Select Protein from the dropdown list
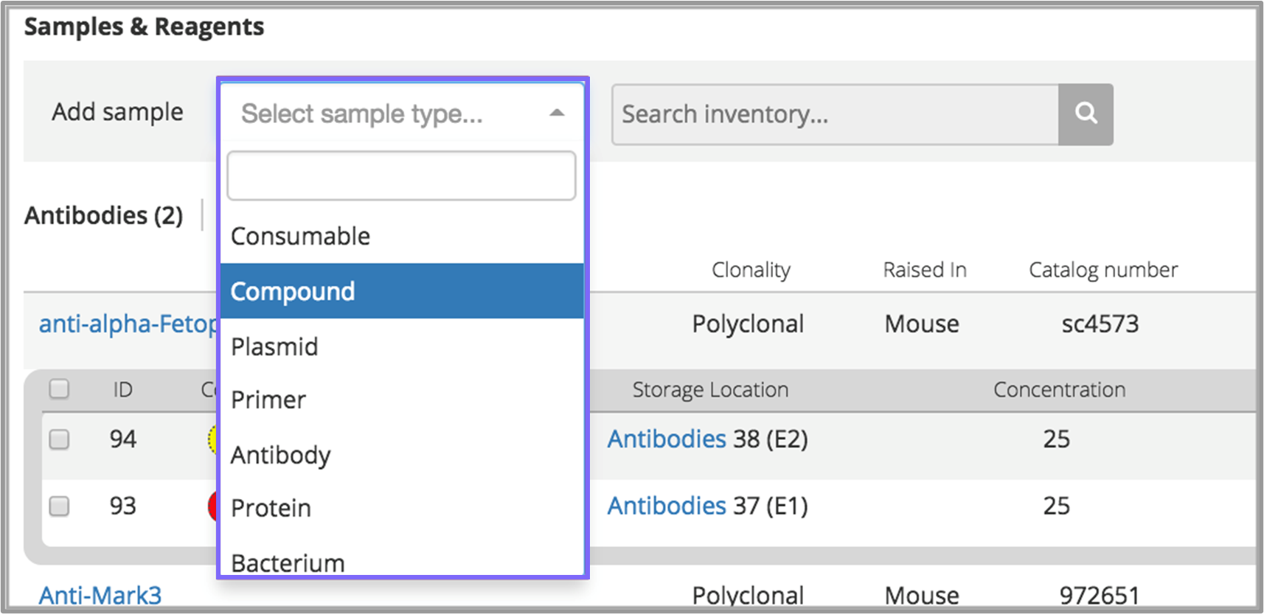 tap(271, 508)
